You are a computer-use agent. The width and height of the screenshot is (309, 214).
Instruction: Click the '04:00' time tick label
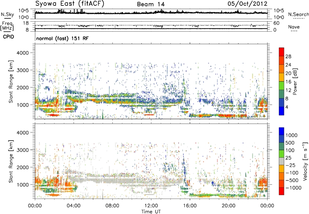(74, 206)
